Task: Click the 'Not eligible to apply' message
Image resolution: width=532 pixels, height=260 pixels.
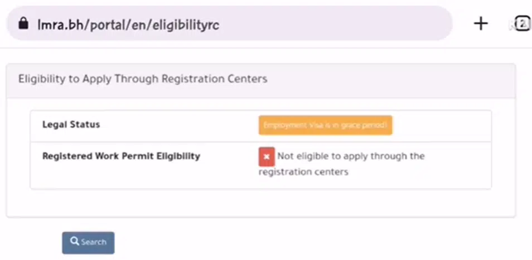Action: coord(351,156)
